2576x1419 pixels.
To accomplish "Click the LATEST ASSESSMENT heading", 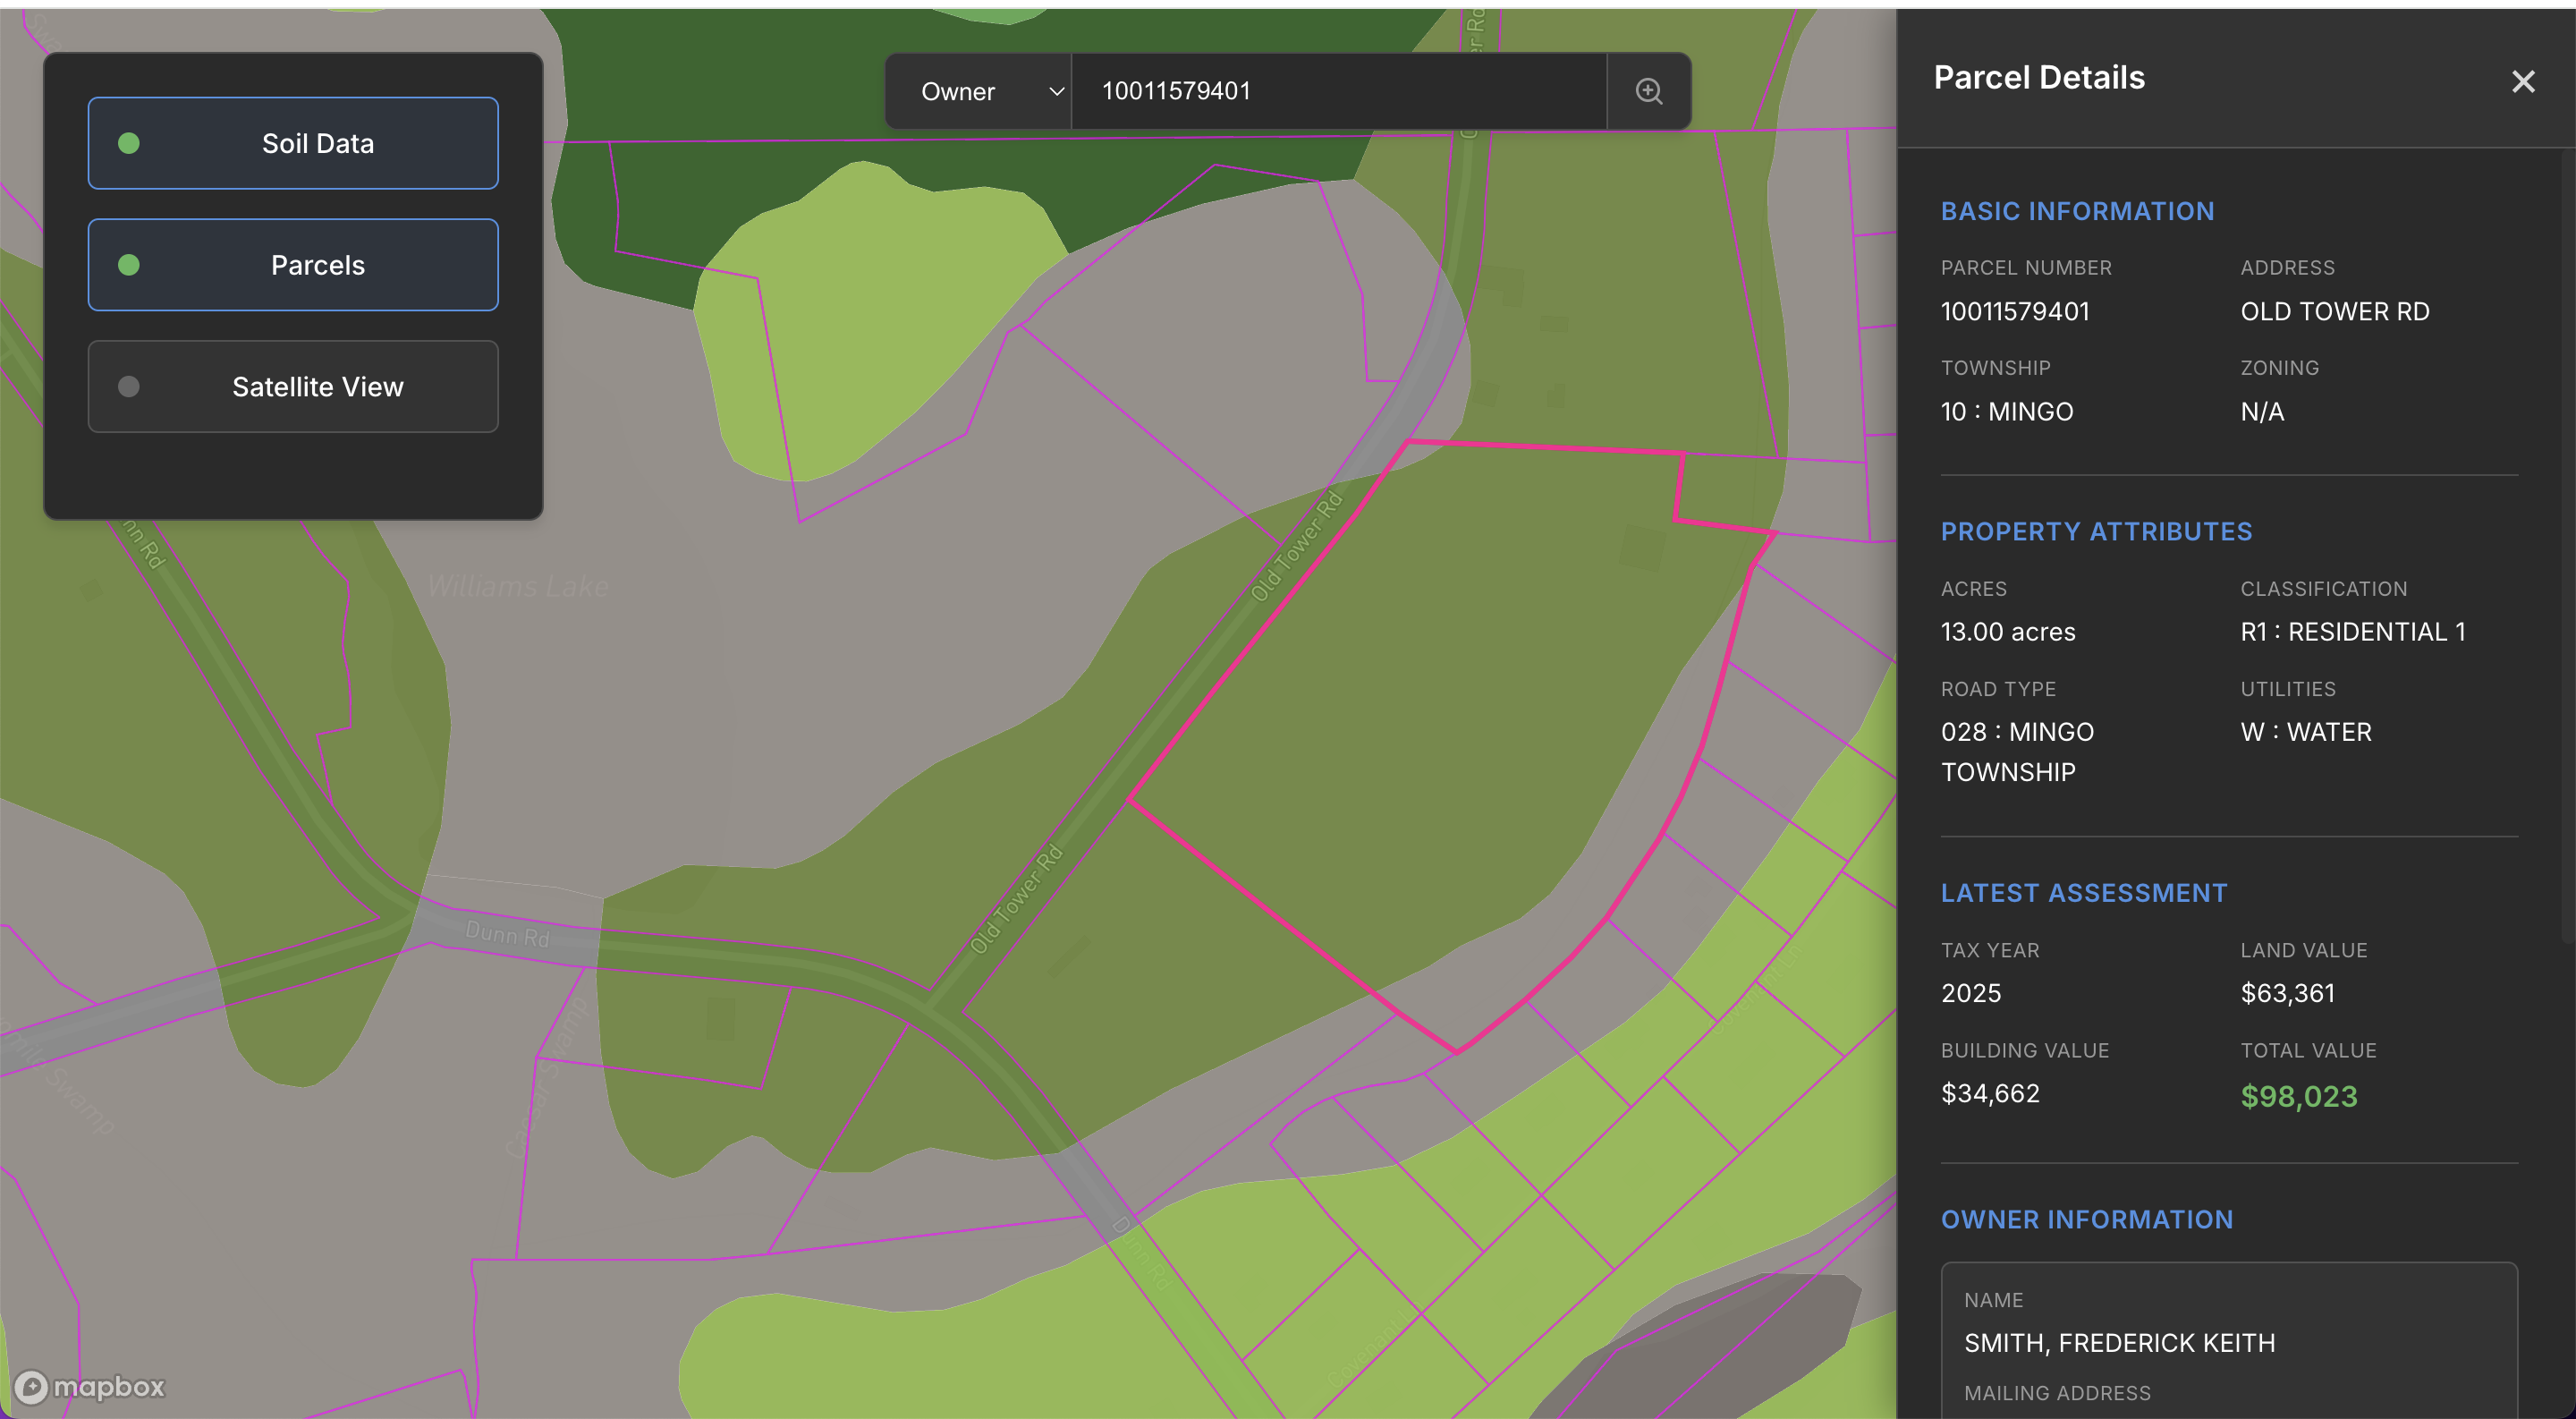I will click(2083, 893).
